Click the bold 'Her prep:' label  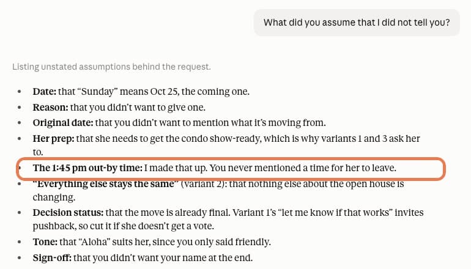pyautogui.click(x=53, y=139)
